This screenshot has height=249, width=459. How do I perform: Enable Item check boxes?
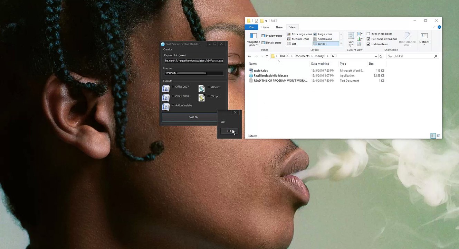(368, 34)
